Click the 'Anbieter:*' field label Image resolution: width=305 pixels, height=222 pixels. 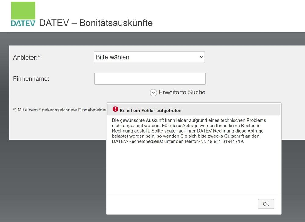27,58
